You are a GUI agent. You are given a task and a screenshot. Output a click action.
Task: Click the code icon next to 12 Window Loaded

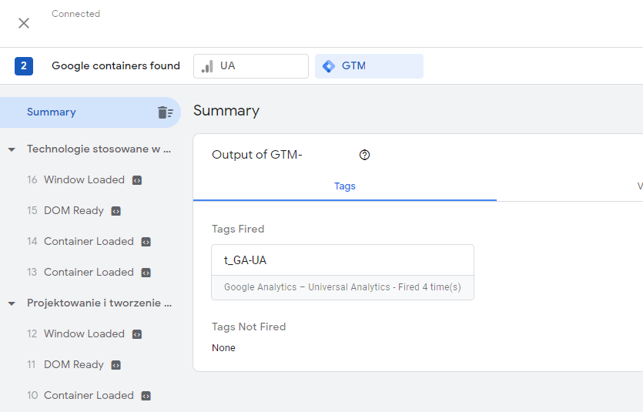coord(137,334)
